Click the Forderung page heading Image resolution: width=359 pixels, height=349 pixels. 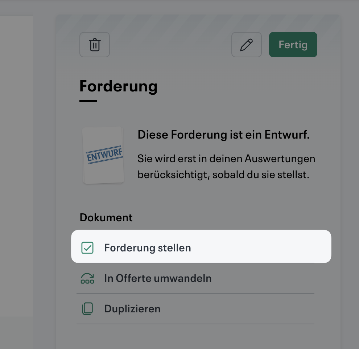118,86
